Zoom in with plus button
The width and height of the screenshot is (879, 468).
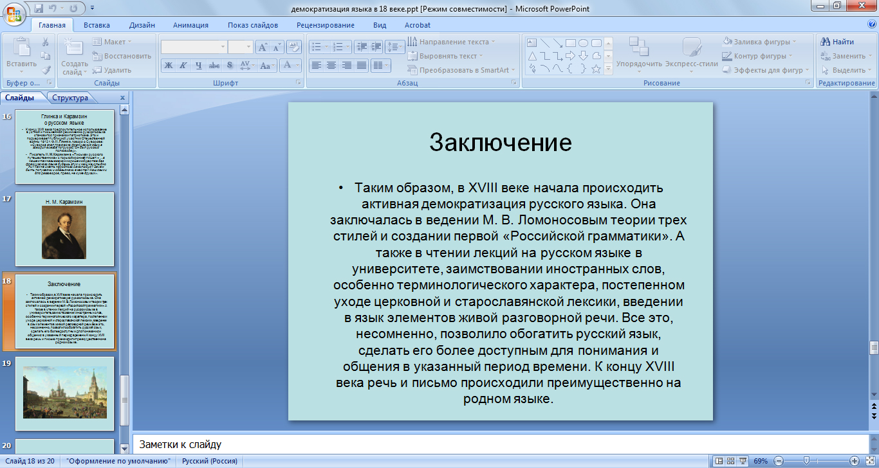854,461
